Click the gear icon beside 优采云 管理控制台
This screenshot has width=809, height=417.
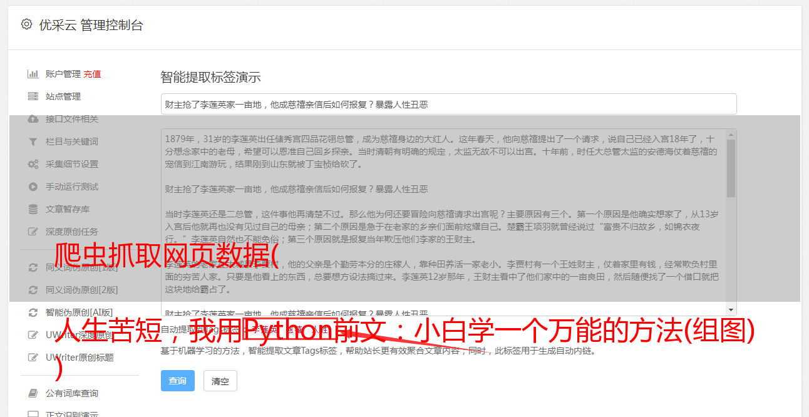(x=26, y=24)
